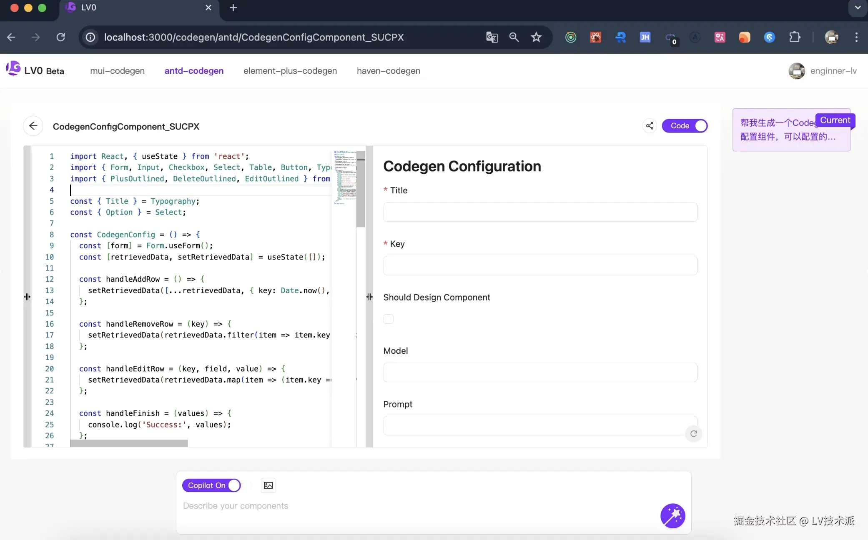Screen dimensions: 868x540
Task: Click the refresh icon near Prompt field
Action: [x=694, y=434]
